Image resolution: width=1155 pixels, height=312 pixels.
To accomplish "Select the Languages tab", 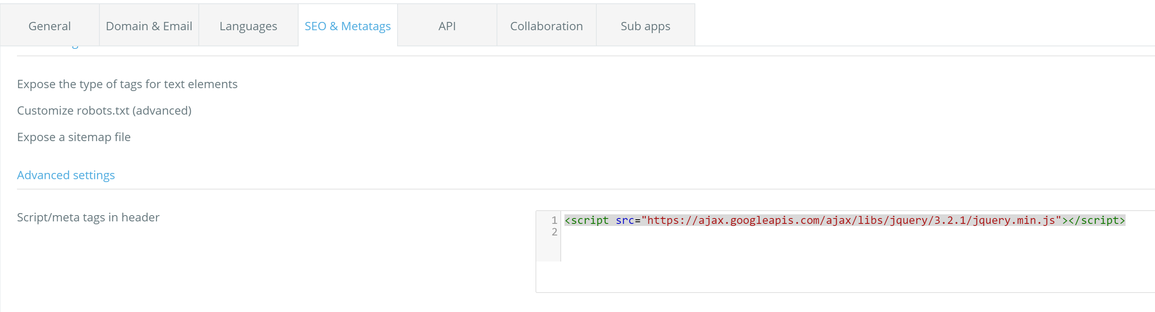I will 248,26.
